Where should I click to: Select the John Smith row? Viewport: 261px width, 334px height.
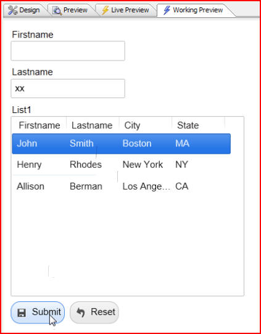[x=122, y=144]
